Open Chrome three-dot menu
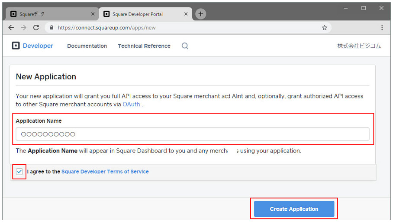 (x=382, y=28)
